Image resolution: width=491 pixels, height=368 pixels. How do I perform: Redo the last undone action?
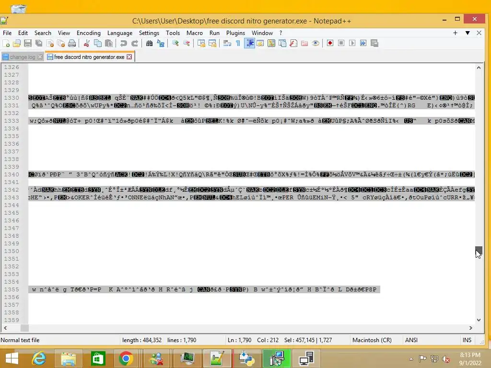(x=135, y=43)
